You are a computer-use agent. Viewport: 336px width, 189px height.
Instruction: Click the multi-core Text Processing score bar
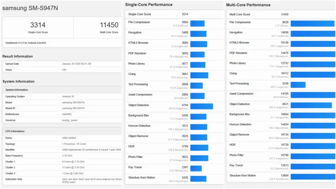298,85
